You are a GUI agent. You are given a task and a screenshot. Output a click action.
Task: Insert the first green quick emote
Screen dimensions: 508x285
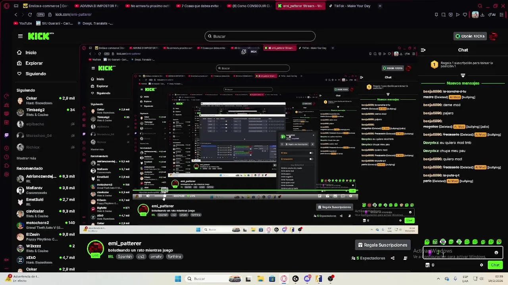(x=427, y=242)
